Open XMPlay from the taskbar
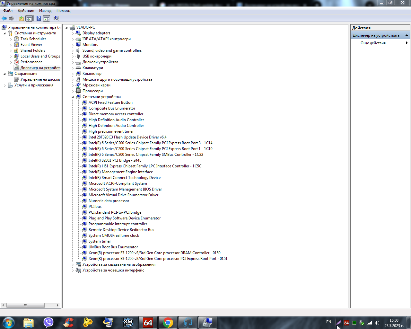Screen dimensions: 411x329 click(128, 322)
